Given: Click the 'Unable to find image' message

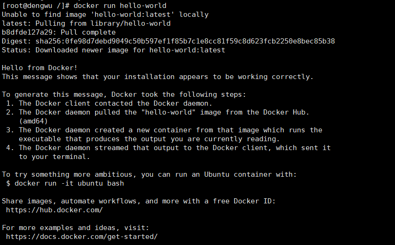Looking at the screenshot, I should [105, 14].
